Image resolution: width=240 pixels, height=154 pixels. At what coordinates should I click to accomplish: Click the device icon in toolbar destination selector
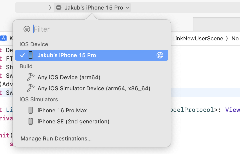point(59,8)
